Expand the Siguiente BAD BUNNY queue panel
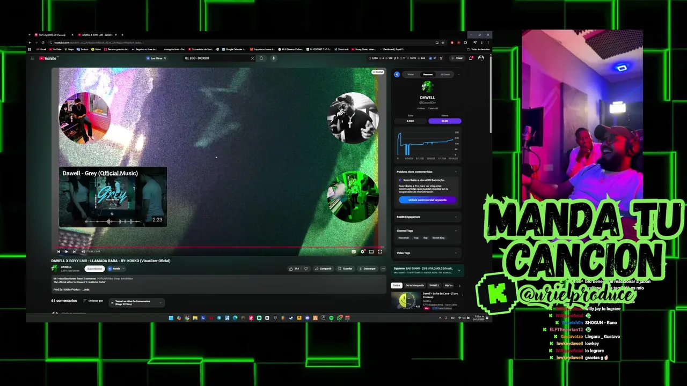The image size is (687, 386). coord(458,270)
